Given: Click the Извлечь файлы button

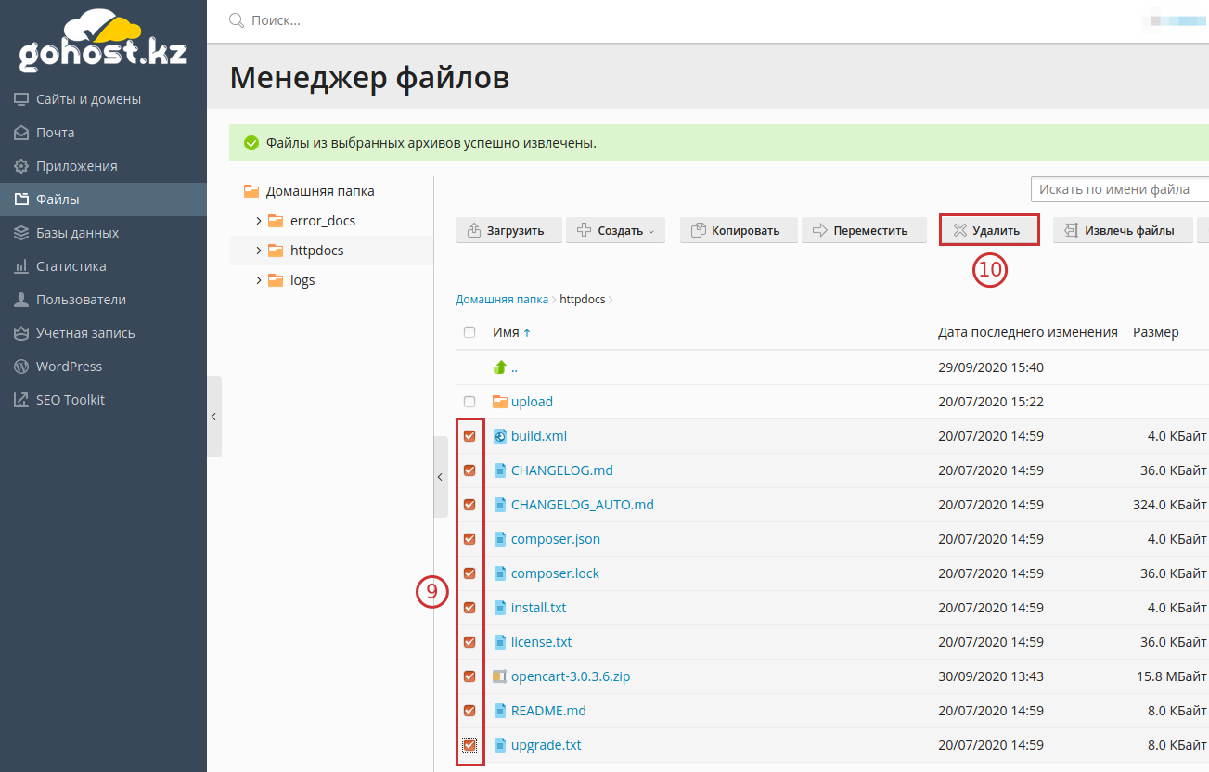Looking at the screenshot, I should click(x=1124, y=230).
